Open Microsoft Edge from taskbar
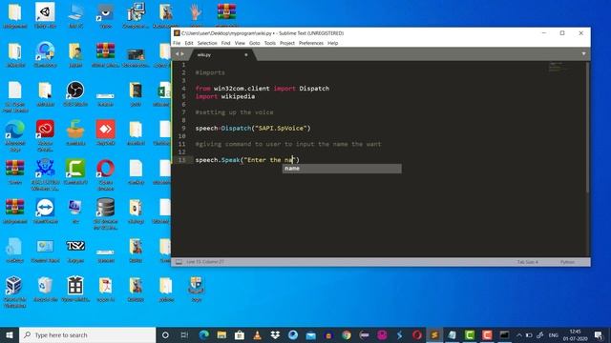 pos(203,334)
